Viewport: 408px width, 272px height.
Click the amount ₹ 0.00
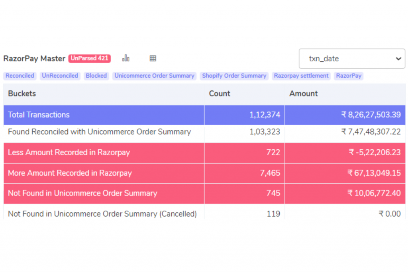click(390, 214)
